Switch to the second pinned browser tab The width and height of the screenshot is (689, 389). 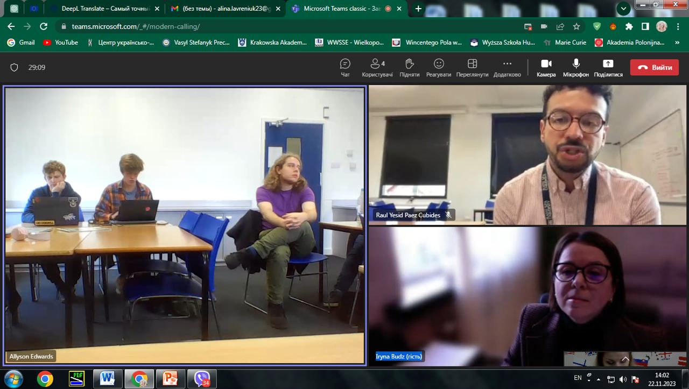(x=34, y=9)
